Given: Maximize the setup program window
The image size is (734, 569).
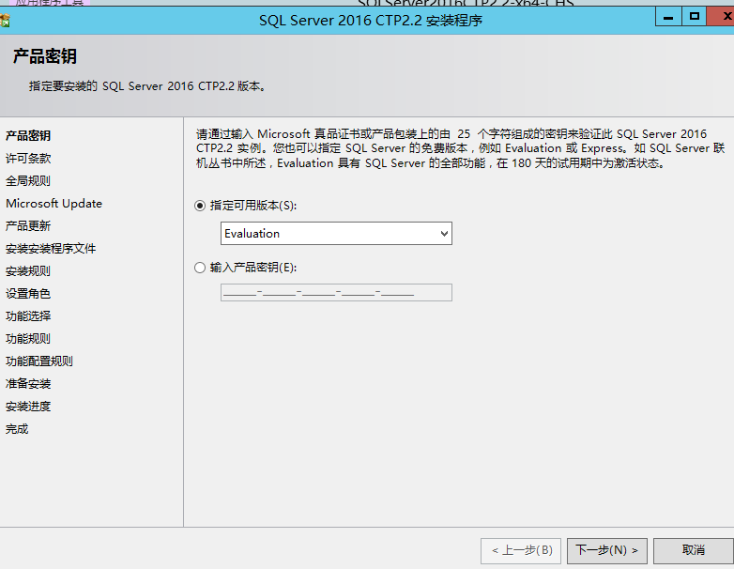Looking at the screenshot, I should point(694,16).
